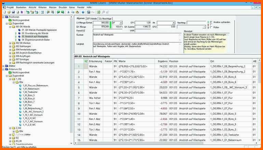Click the blue 'Blätter' node icon

(x=7, y=66)
